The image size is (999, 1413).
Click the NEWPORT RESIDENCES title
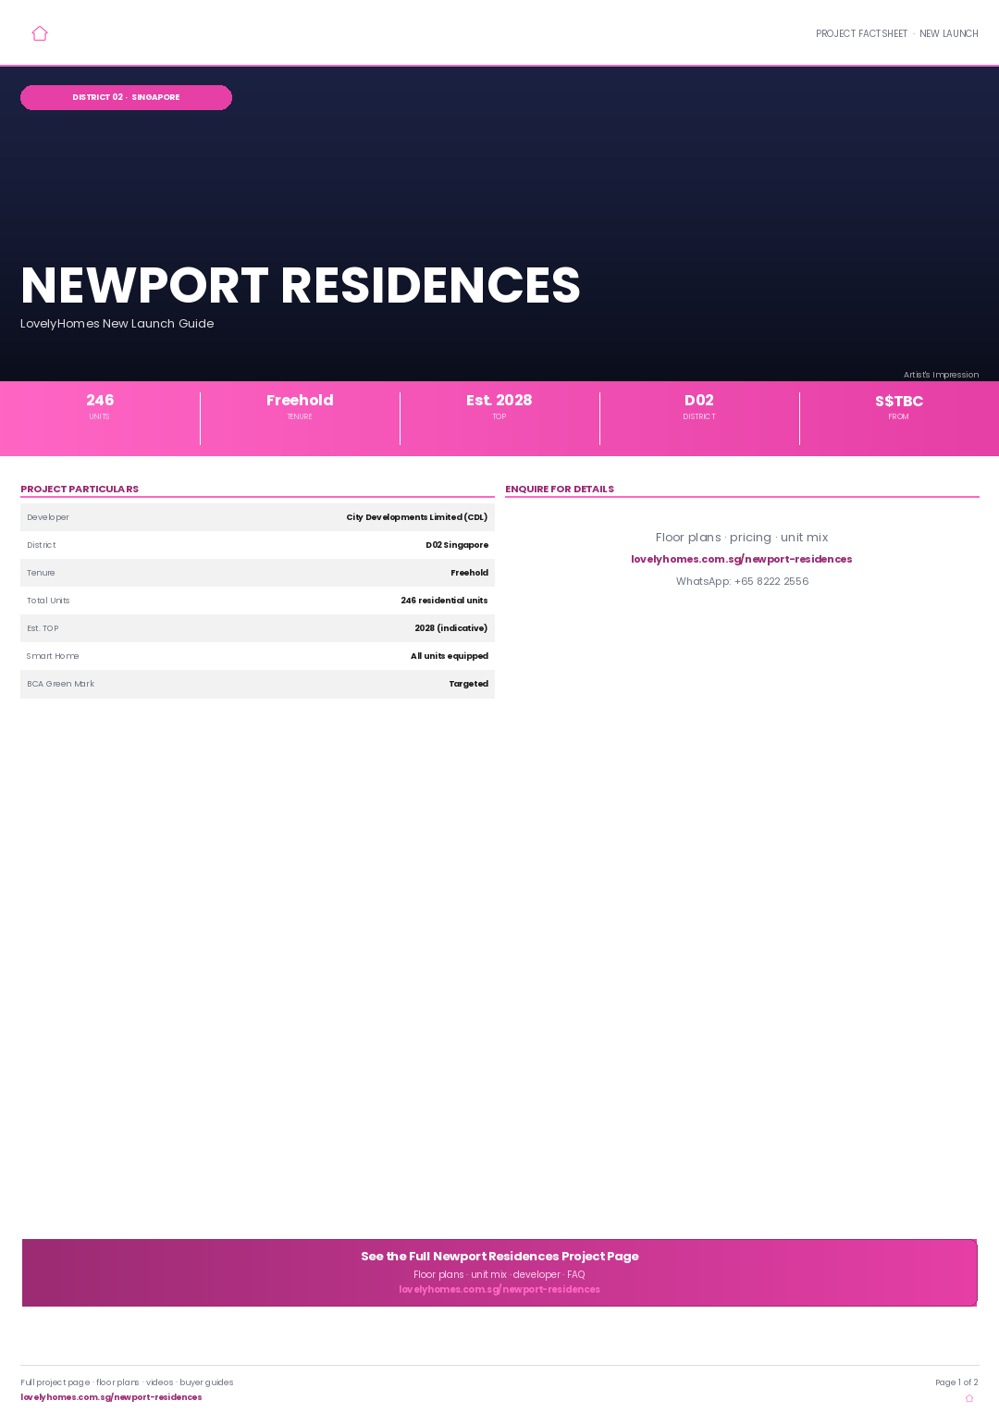click(301, 285)
